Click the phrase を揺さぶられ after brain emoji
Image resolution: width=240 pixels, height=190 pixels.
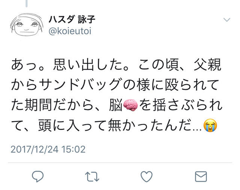click(181, 105)
